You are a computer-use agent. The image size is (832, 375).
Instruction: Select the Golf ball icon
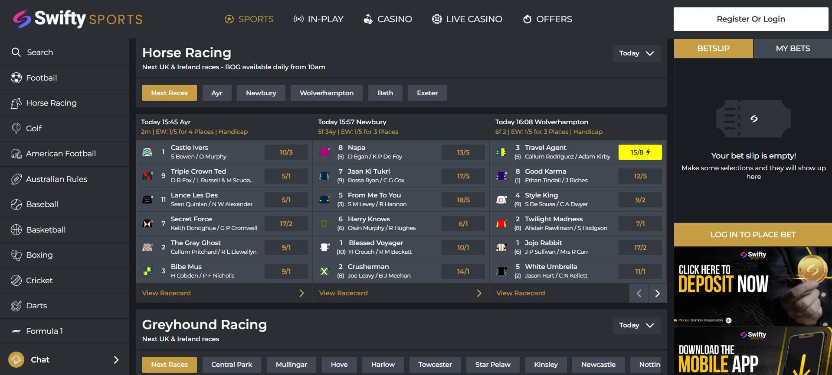pyautogui.click(x=16, y=128)
